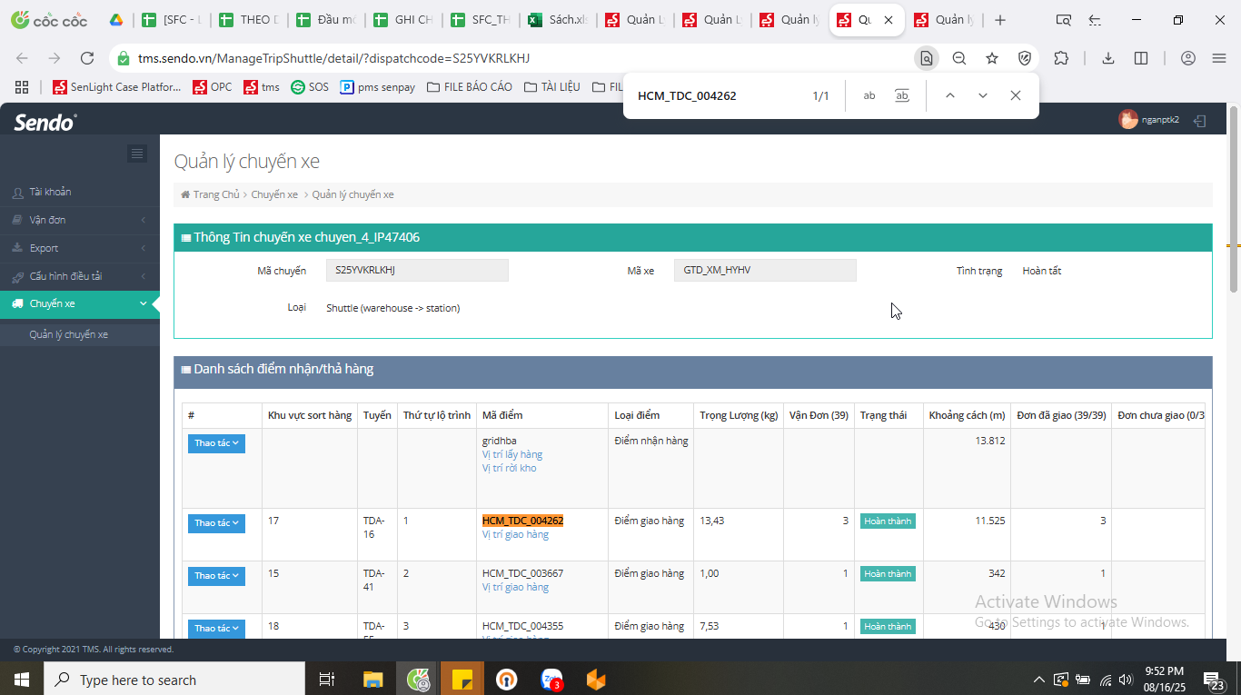Switch to the SFC_TH browser tab

pos(483,20)
